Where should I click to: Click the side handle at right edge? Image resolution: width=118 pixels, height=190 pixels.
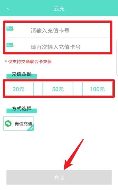click(x=117, y=58)
